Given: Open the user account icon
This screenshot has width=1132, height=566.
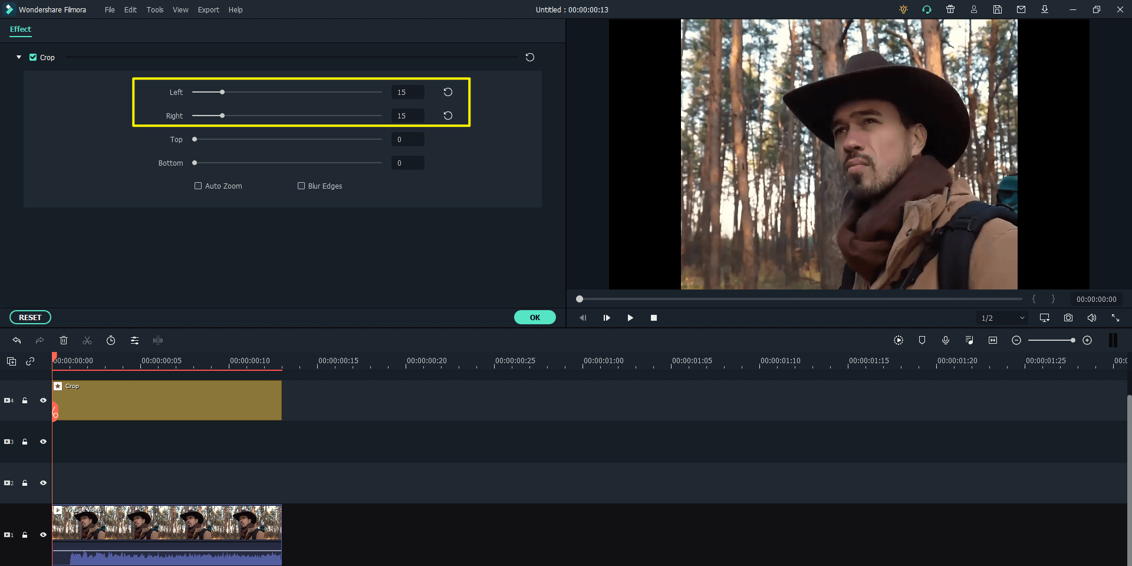Looking at the screenshot, I should click(x=974, y=9).
